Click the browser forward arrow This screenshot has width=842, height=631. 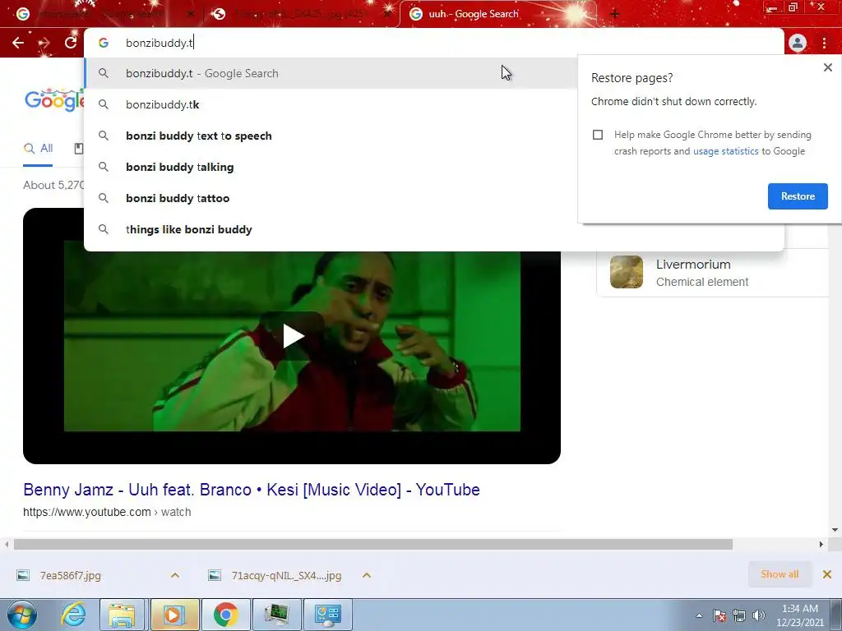click(x=44, y=43)
